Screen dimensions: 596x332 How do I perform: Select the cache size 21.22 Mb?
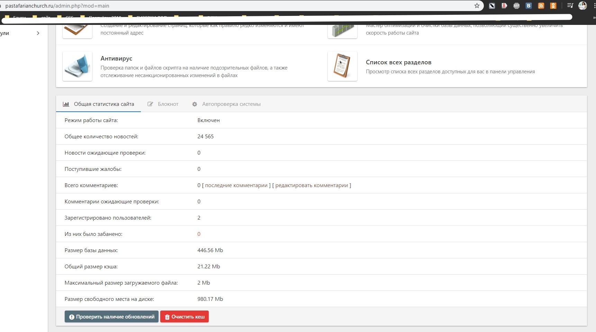(x=209, y=267)
